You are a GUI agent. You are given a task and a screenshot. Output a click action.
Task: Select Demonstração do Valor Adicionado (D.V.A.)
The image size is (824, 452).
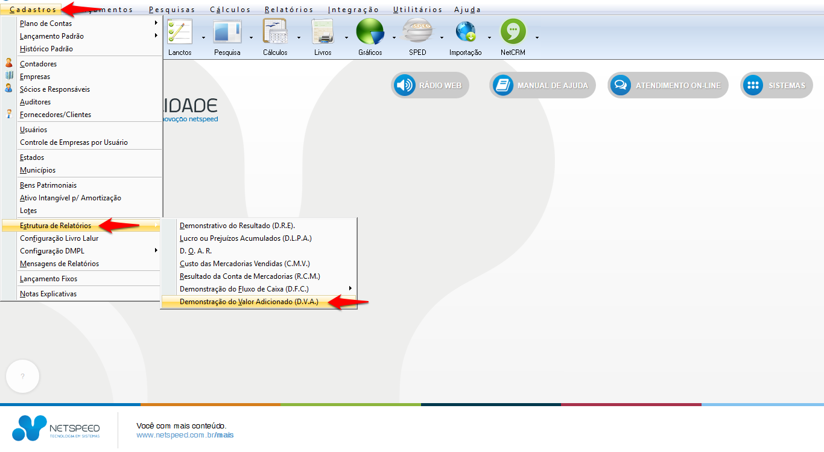coord(249,302)
